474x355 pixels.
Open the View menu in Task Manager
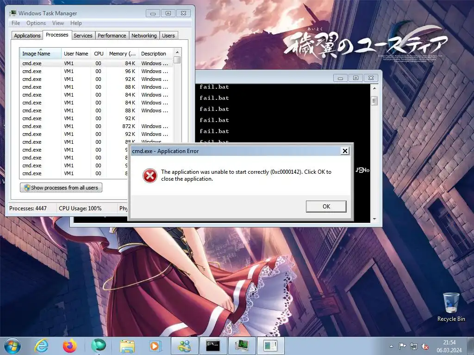click(x=58, y=23)
